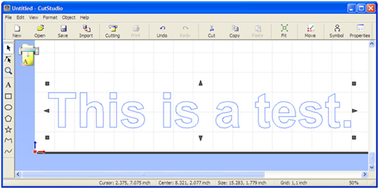Start the Cutting toolbar command
This screenshot has height=189, width=379.
[112, 31]
